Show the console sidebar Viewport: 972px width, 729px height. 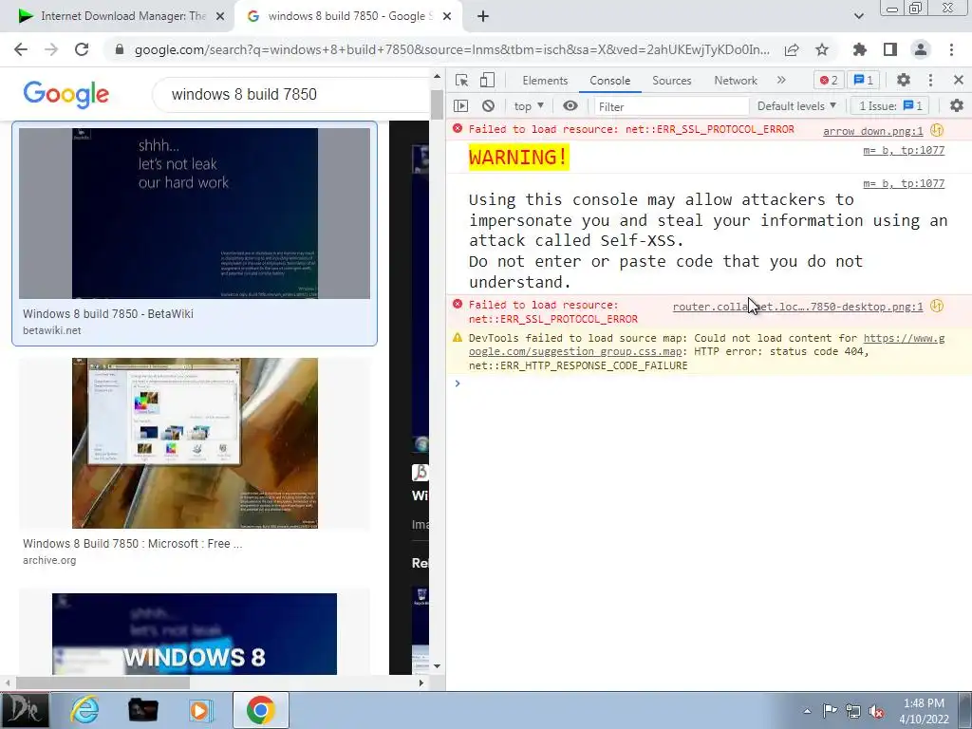[461, 106]
